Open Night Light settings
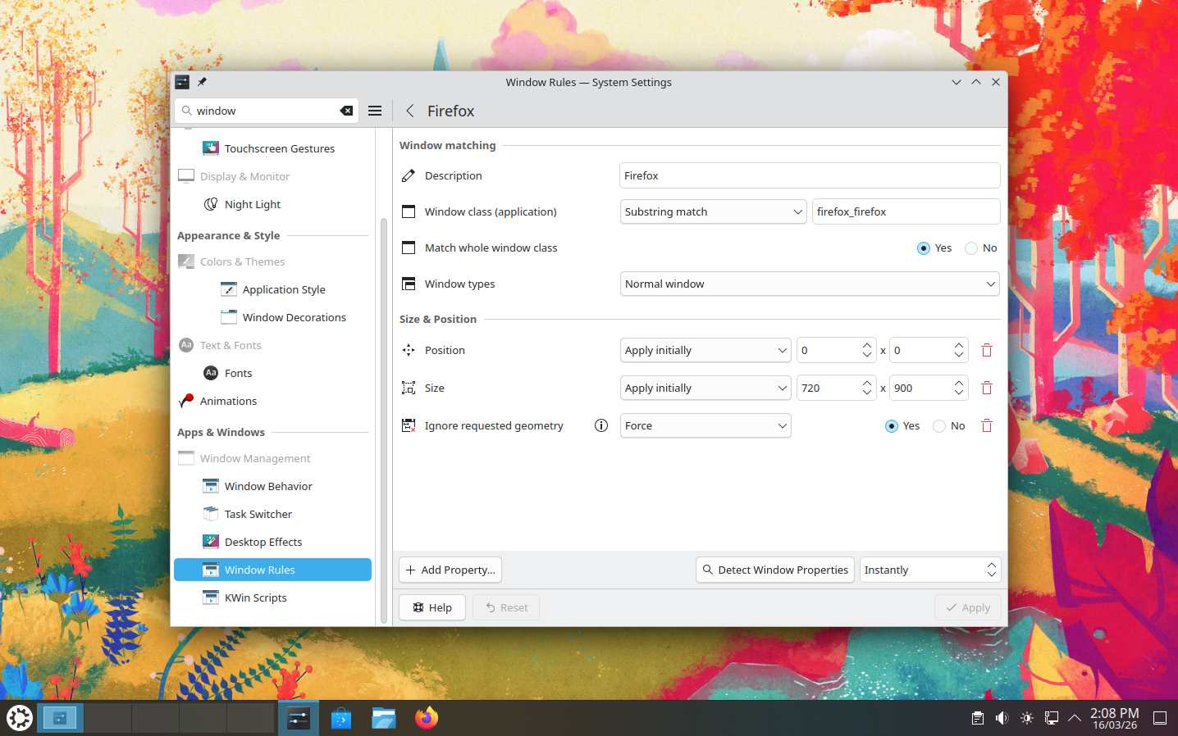The height and width of the screenshot is (736, 1178). point(272,204)
